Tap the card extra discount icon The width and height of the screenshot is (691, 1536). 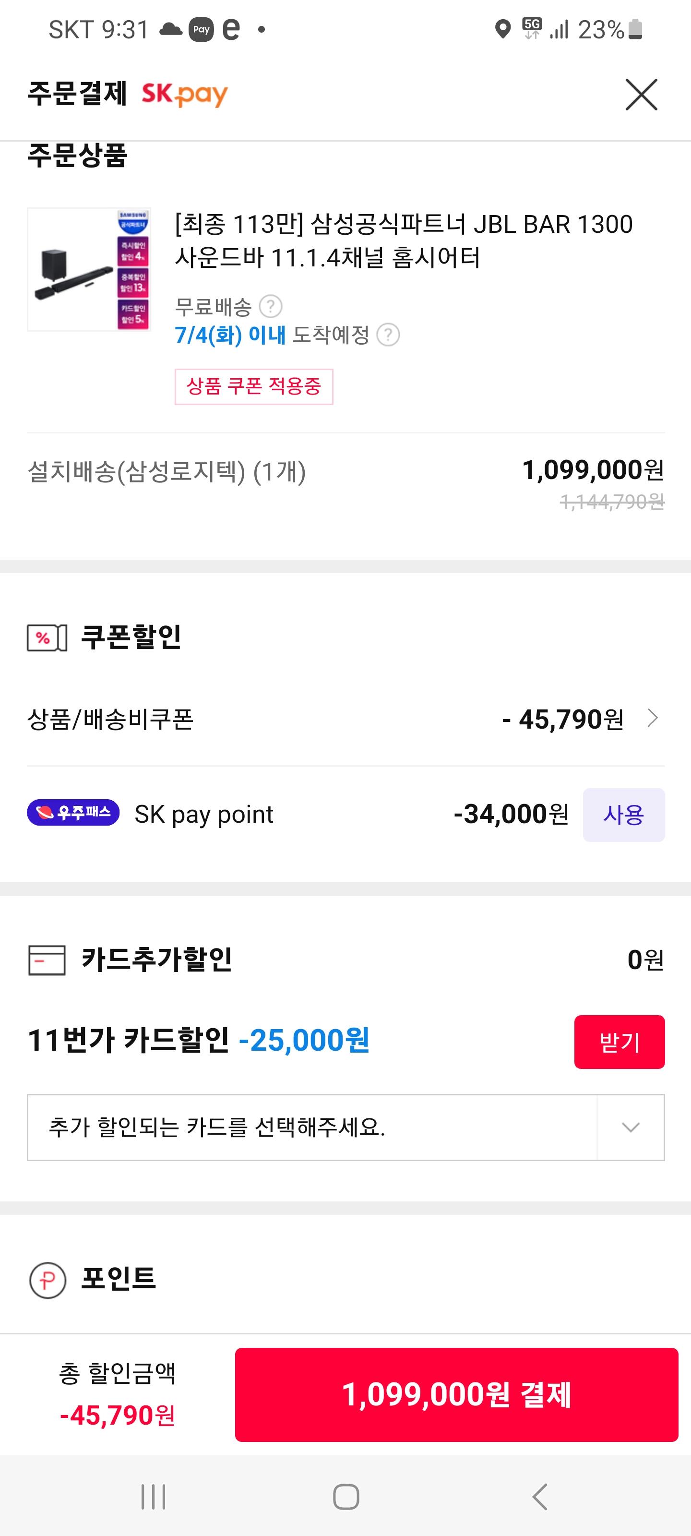pyautogui.click(x=47, y=960)
